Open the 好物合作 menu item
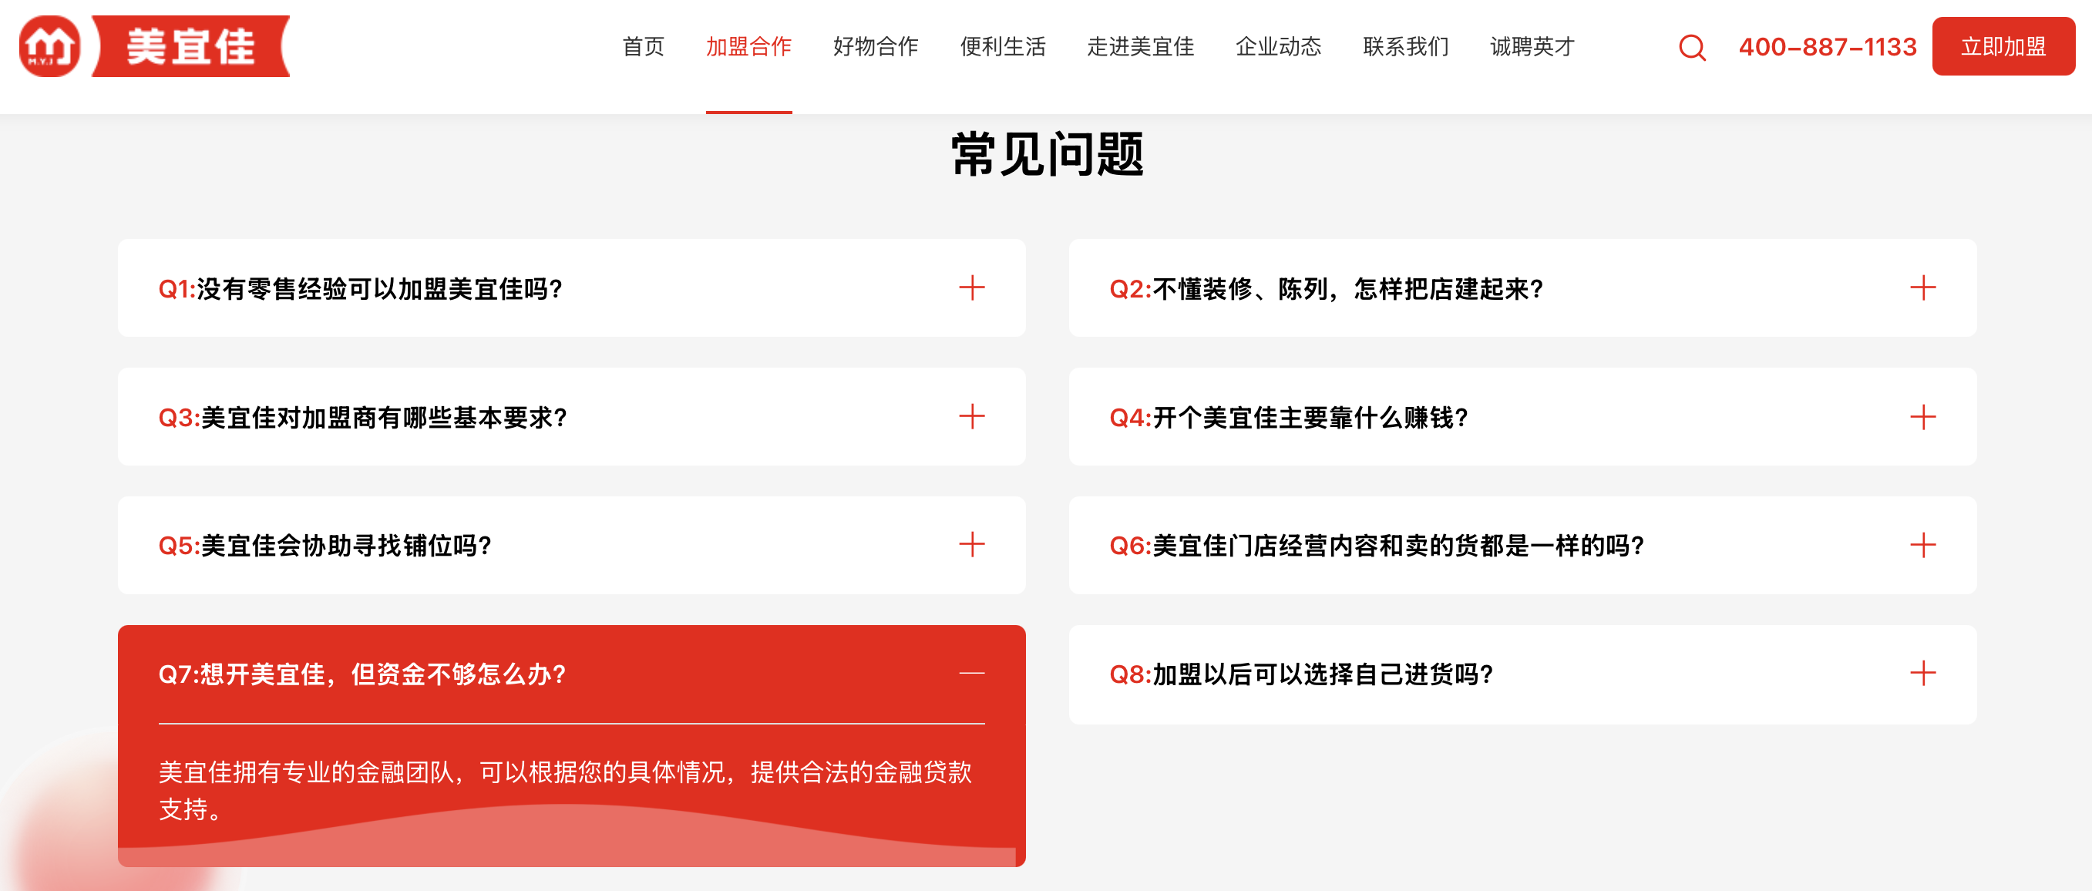 point(876,47)
